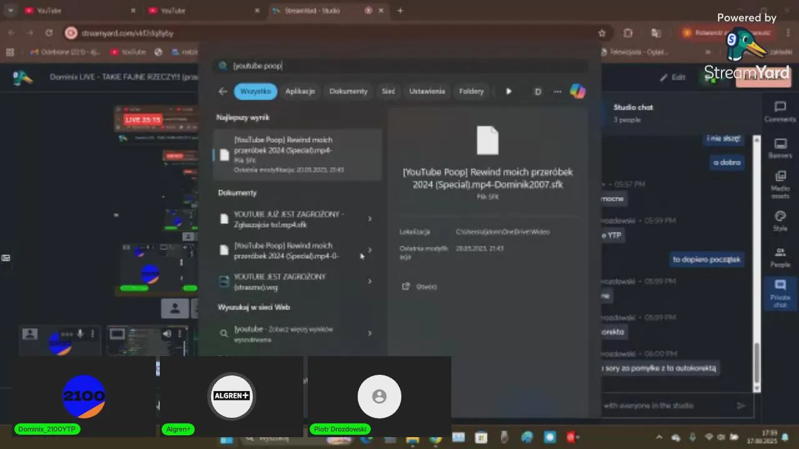Image resolution: width=799 pixels, height=449 pixels.
Task: Open best match Rewind moich przeróbek result
Action: 297,155
